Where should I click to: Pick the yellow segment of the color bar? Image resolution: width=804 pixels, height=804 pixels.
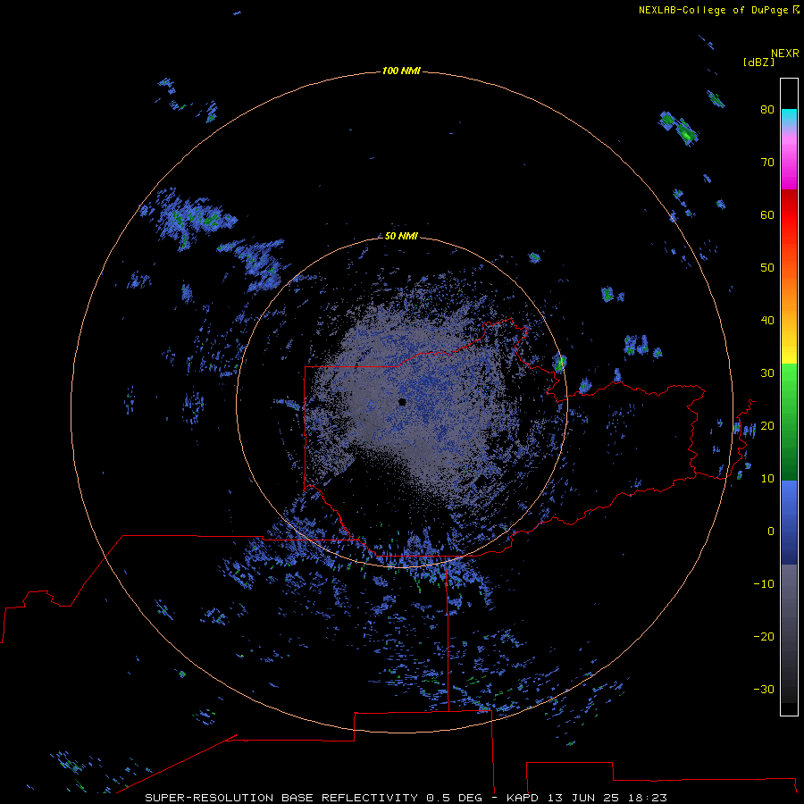[789, 354]
